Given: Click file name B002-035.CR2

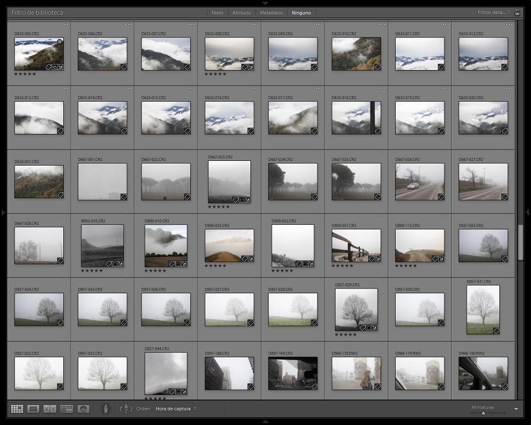Looking at the screenshot, I should (93, 221).
